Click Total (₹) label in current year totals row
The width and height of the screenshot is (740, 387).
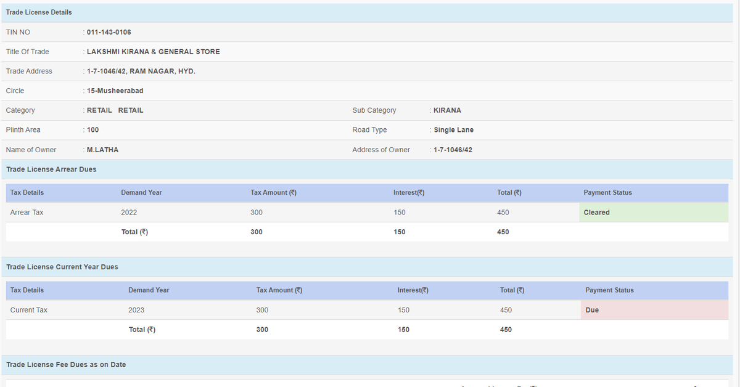142,330
